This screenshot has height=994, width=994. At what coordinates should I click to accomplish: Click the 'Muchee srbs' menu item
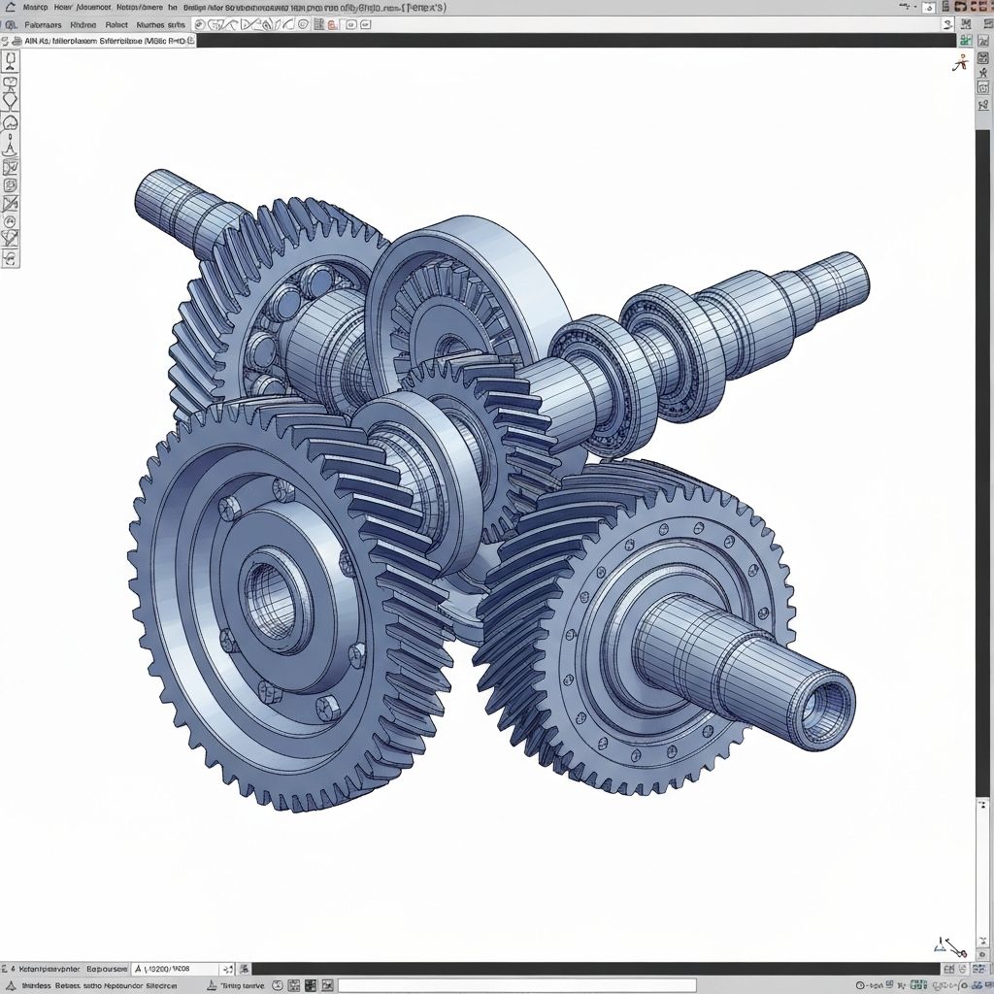coord(161,23)
